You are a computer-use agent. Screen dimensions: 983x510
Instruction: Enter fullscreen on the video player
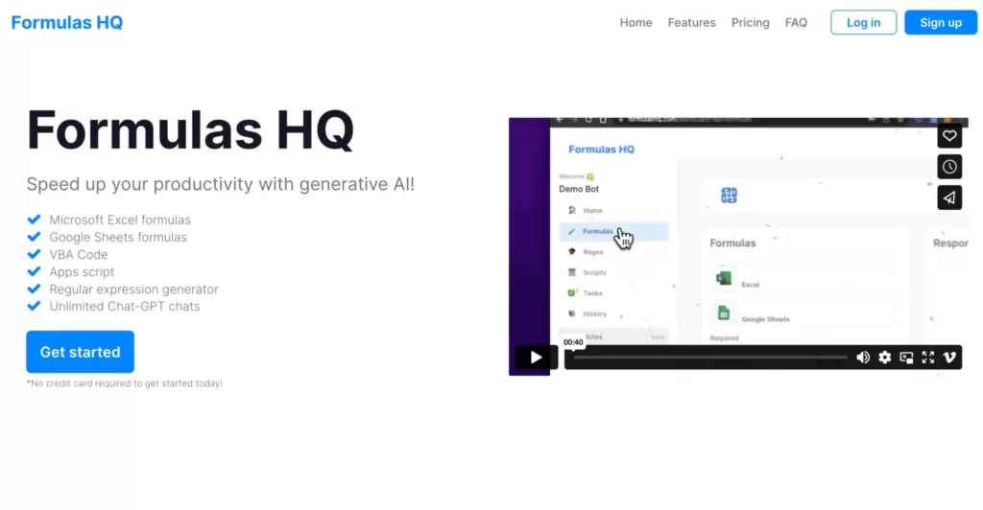coord(928,358)
